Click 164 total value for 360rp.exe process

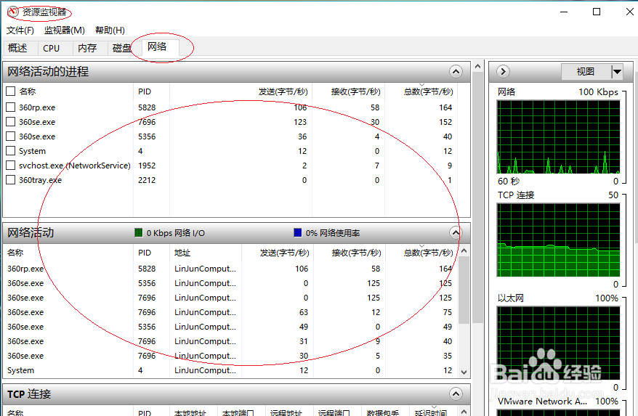point(445,107)
